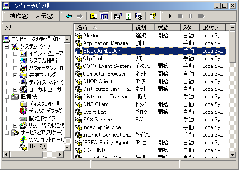This screenshot has width=239, height=170.
Task: Open the 表示(V) menu
Action: (x=44, y=16)
